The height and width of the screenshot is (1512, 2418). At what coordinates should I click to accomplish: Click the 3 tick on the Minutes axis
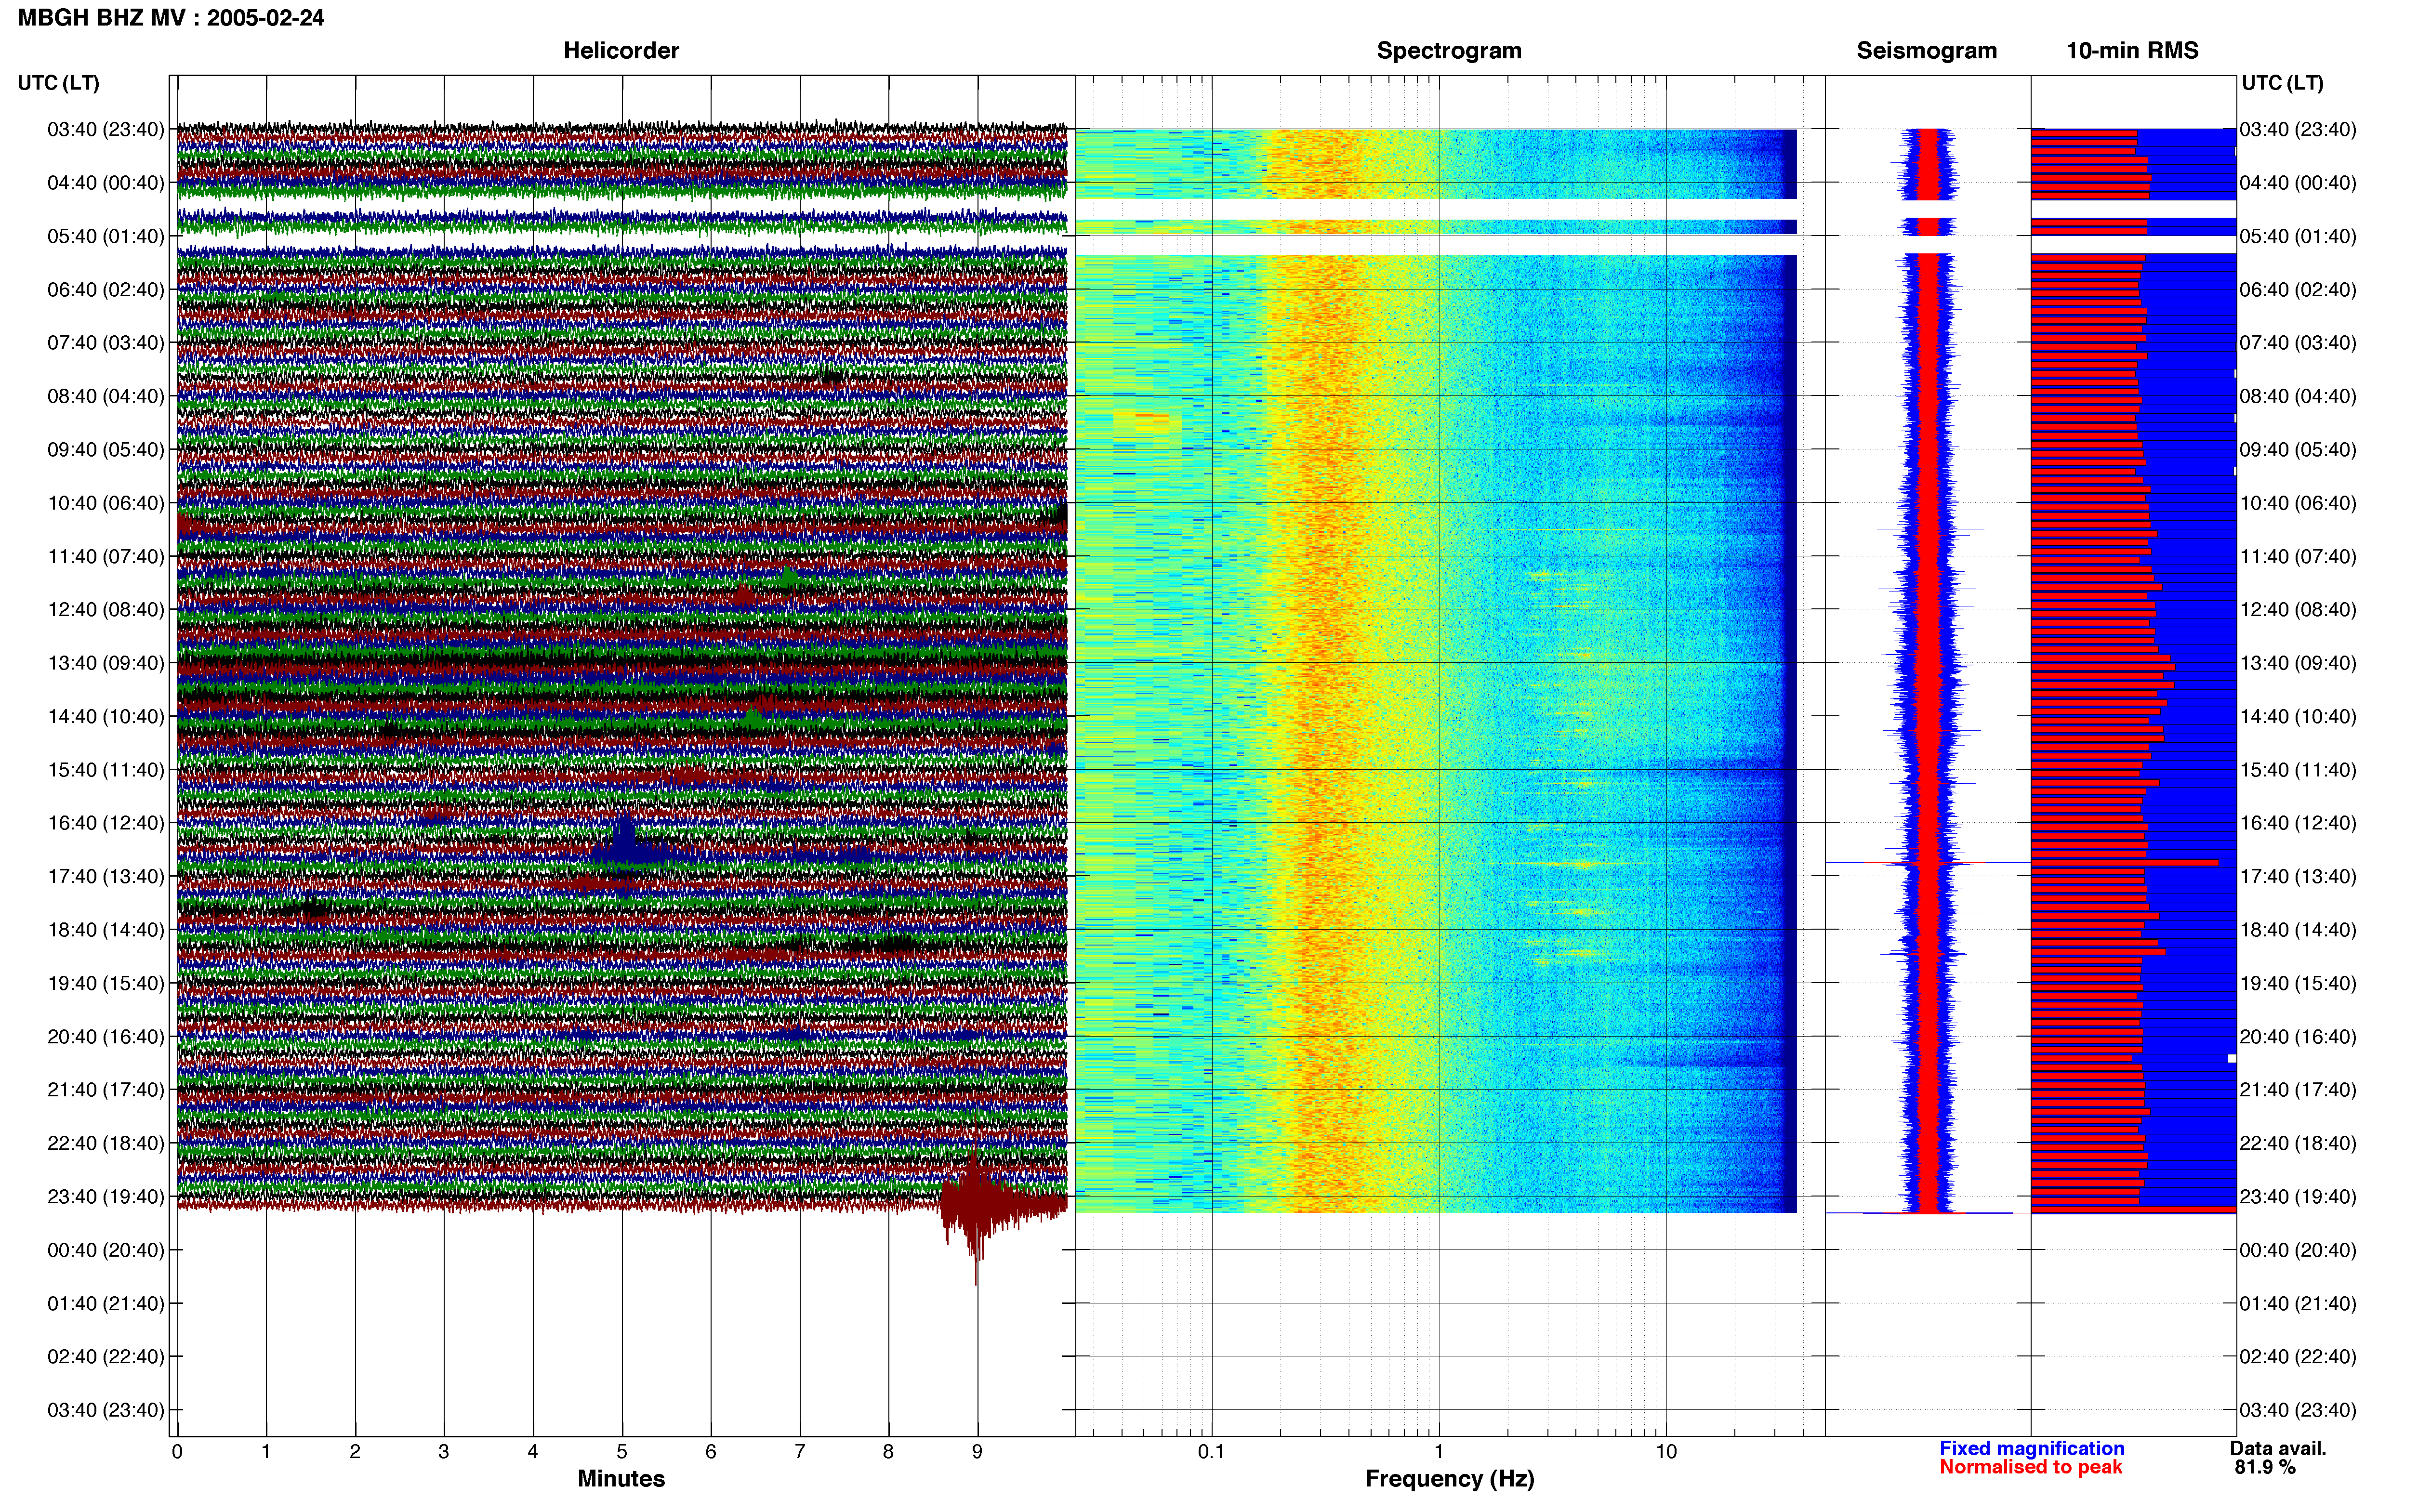click(x=443, y=1451)
